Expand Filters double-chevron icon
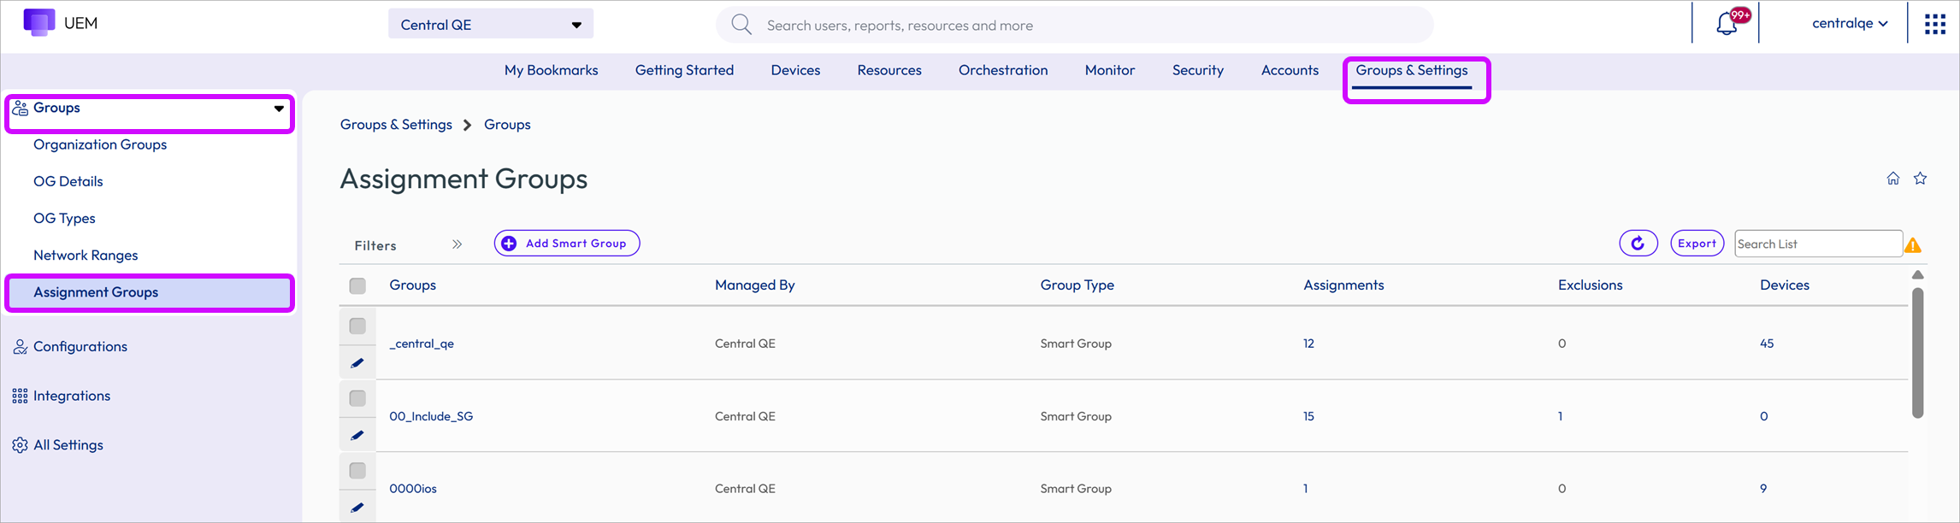The width and height of the screenshot is (1960, 523). [458, 244]
